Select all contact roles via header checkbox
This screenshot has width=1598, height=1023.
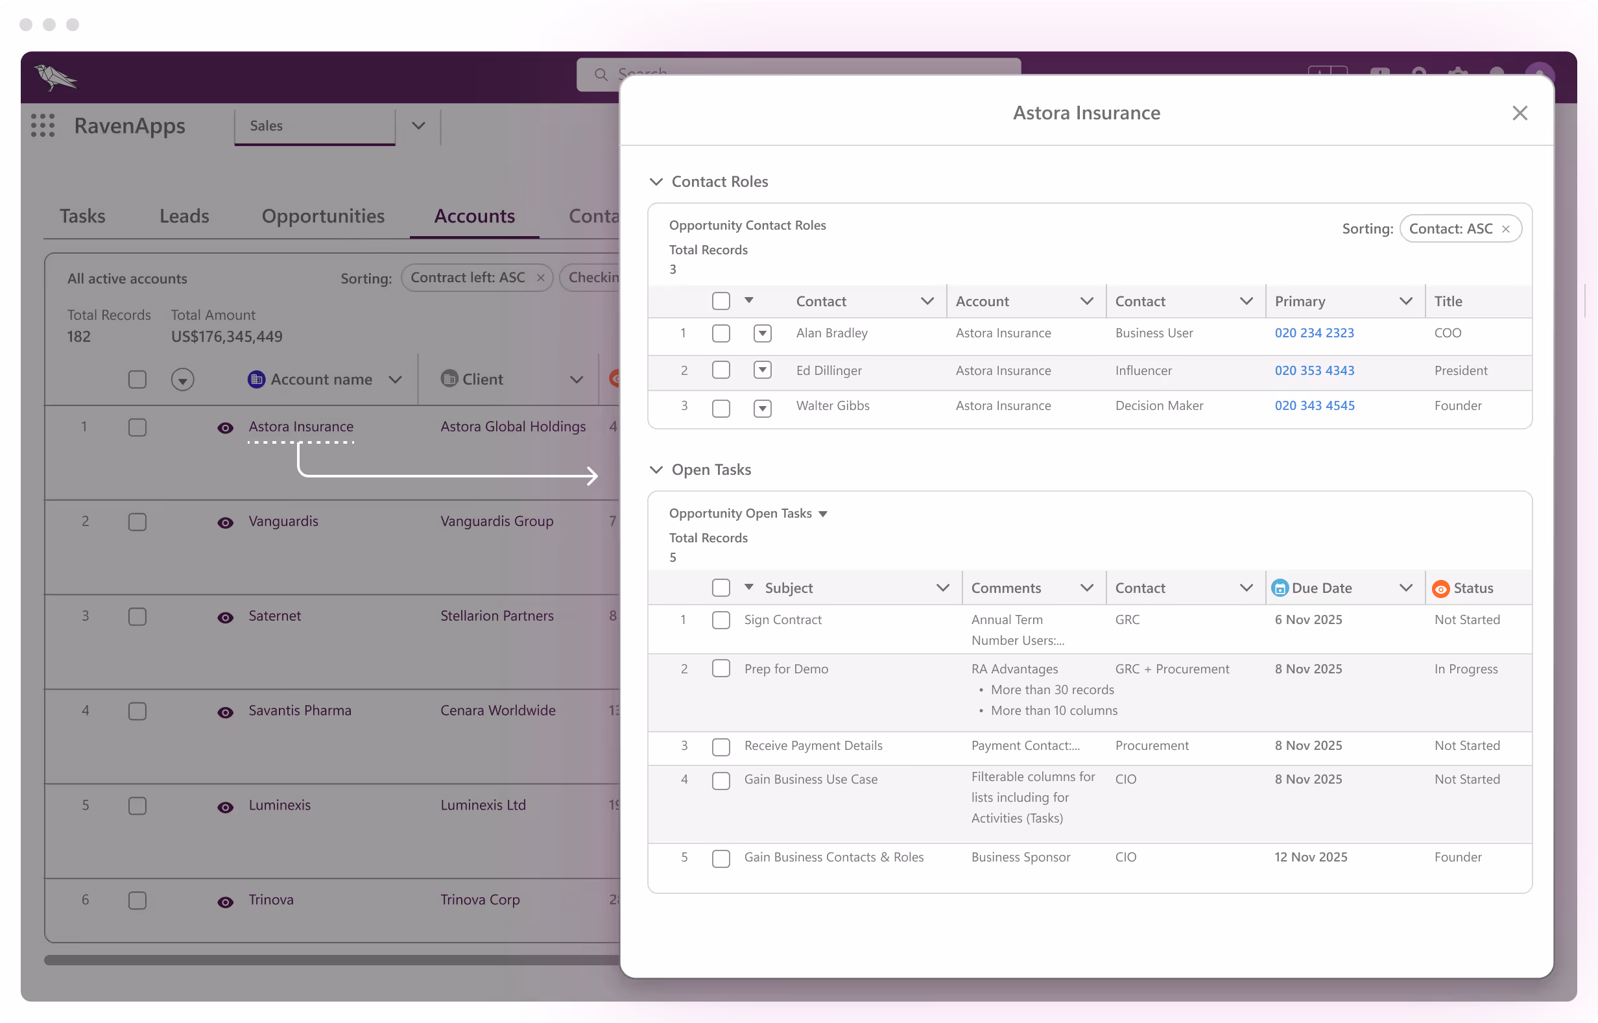pyautogui.click(x=721, y=300)
